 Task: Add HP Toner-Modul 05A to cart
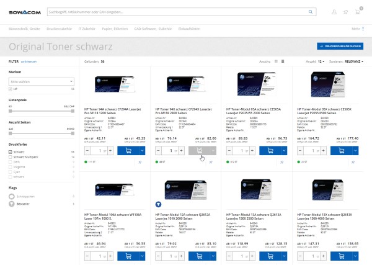(270, 151)
